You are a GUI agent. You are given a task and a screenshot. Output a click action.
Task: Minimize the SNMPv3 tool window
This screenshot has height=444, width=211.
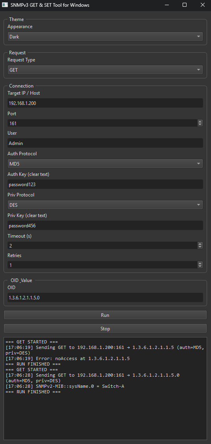pos(167,5)
